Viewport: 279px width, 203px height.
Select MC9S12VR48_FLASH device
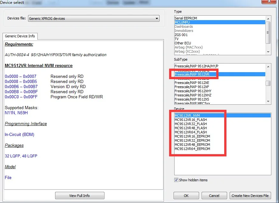click(x=223, y=128)
